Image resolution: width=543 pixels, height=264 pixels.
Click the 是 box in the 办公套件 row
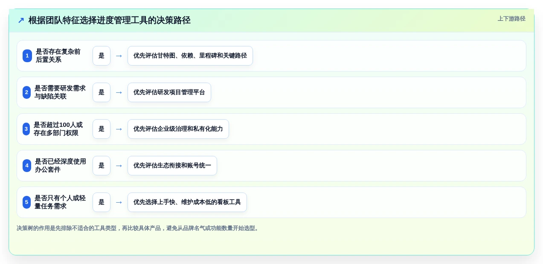(x=102, y=166)
